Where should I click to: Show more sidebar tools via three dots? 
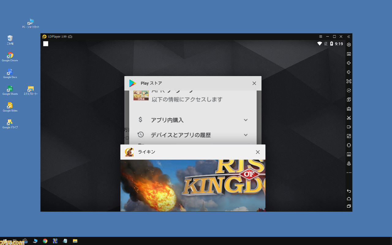(x=349, y=173)
